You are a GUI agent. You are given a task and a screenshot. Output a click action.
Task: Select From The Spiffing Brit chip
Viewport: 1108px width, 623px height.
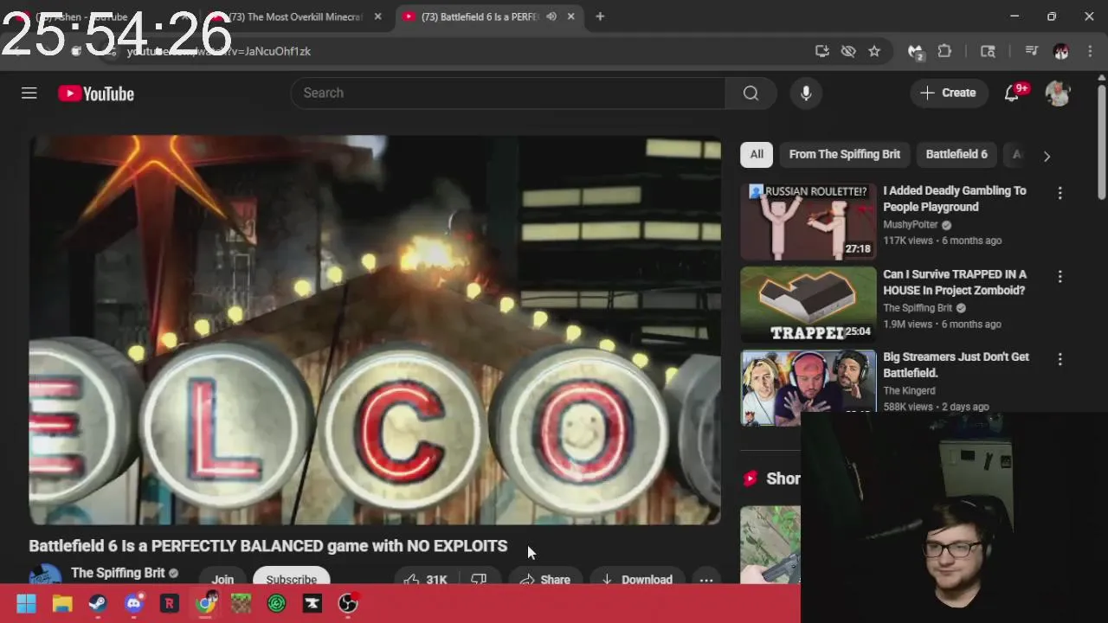[x=845, y=154]
